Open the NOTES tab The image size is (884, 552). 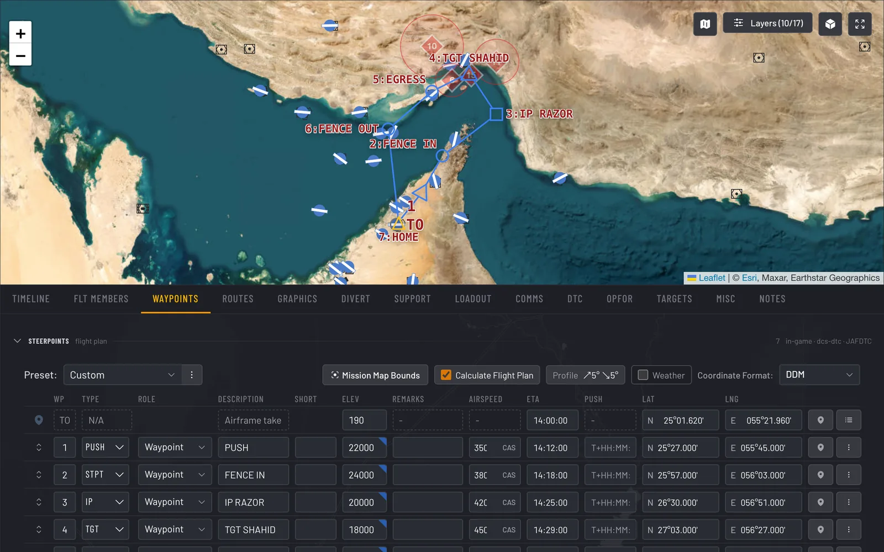(772, 299)
